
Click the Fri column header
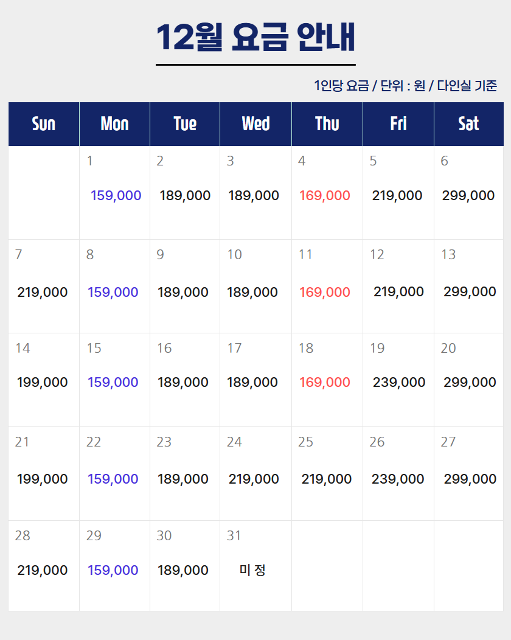tap(398, 124)
